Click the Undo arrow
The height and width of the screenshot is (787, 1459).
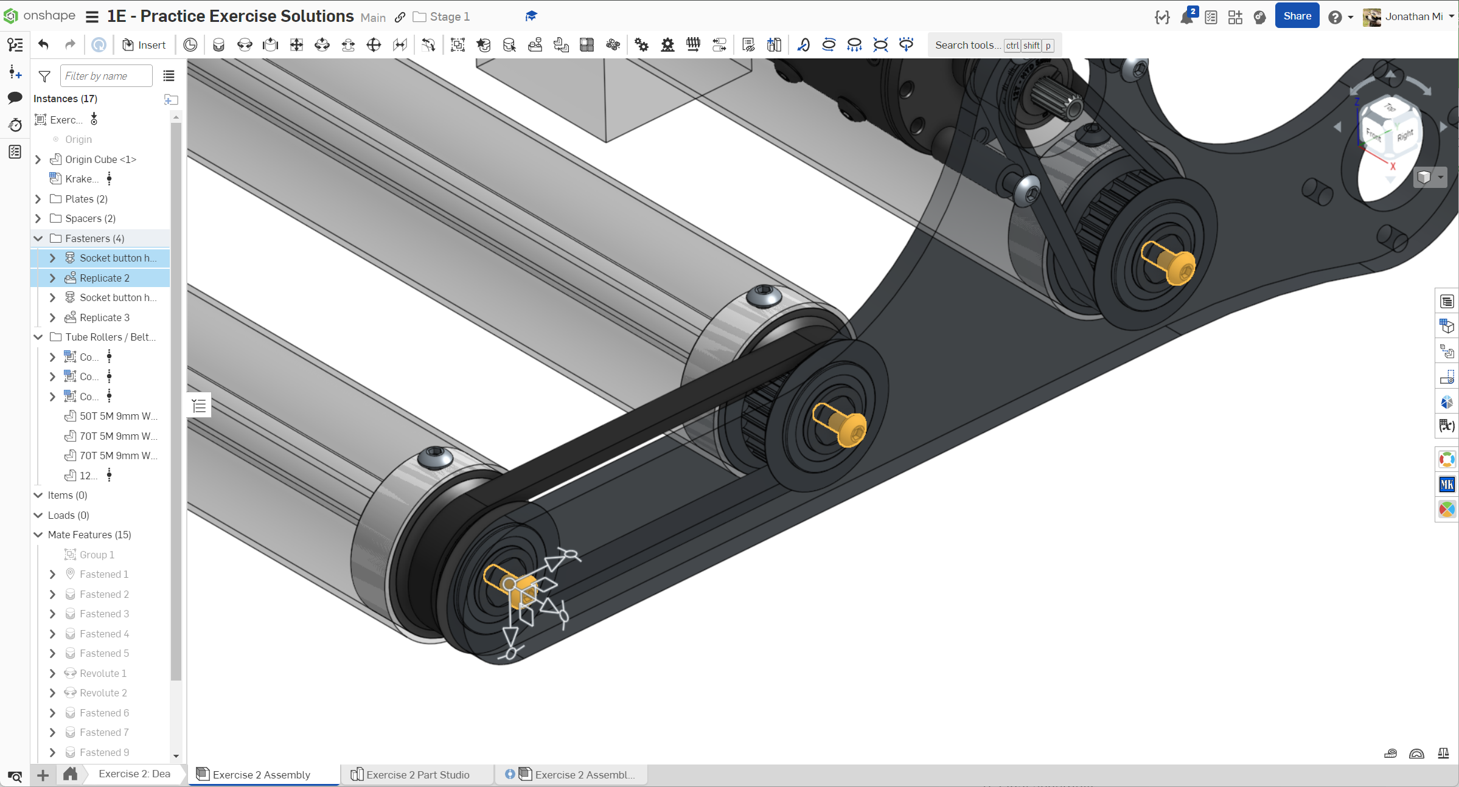tap(43, 44)
